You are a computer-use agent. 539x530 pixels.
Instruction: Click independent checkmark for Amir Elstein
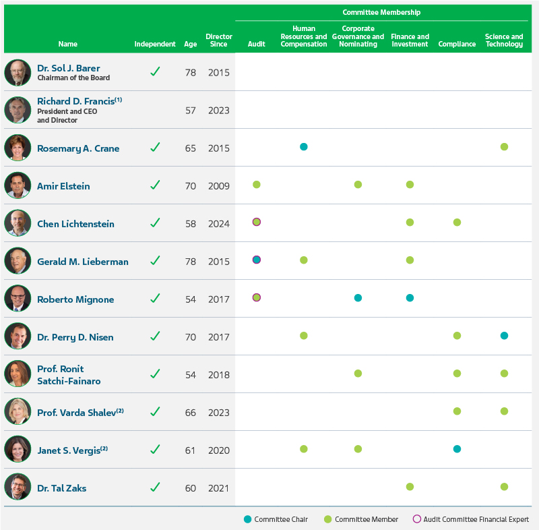tap(155, 185)
